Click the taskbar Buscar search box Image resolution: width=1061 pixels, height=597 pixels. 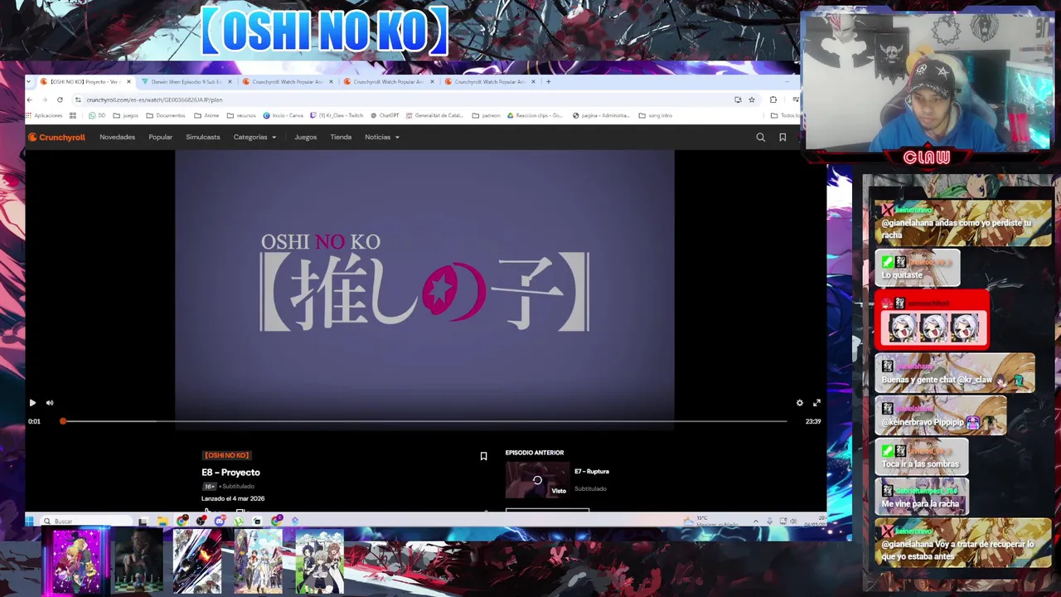(x=87, y=521)
